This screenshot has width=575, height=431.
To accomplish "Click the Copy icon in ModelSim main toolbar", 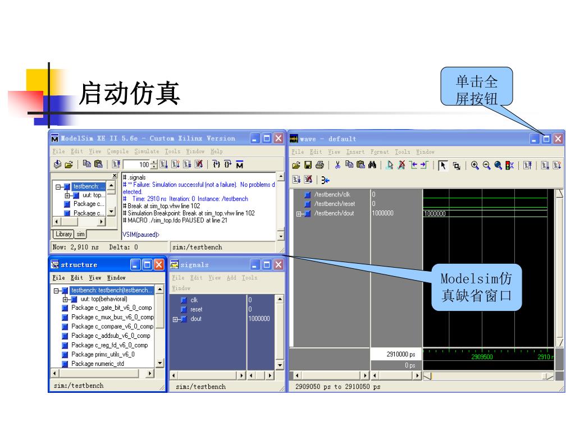I will (x=87, y=164).
